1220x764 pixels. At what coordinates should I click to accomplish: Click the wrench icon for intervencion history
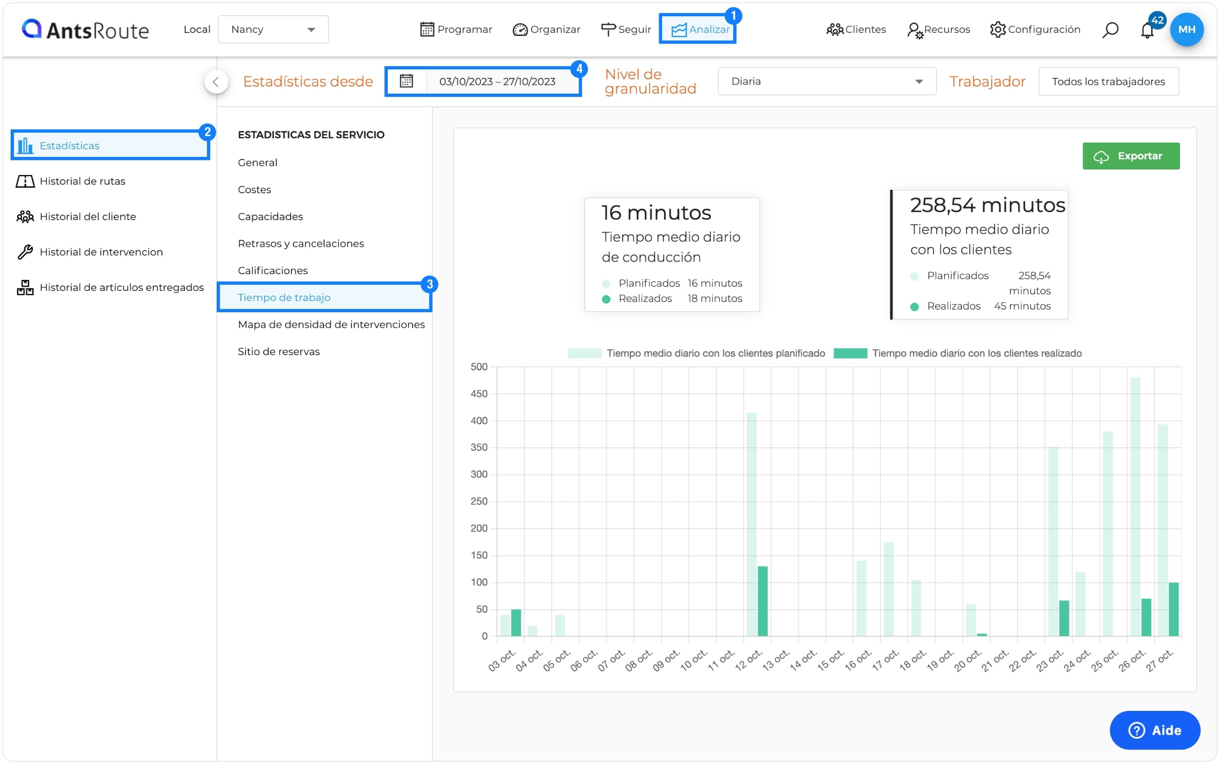tap(25, 252)
